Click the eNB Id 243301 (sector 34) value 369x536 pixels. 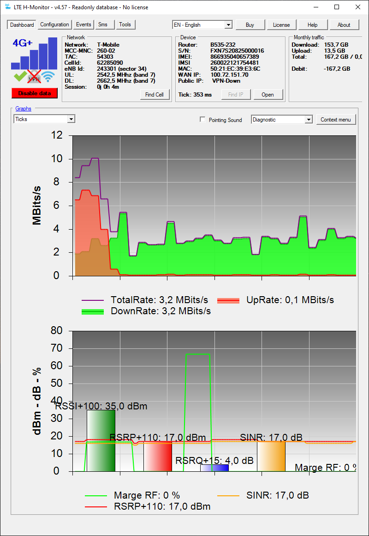(122, 69)
